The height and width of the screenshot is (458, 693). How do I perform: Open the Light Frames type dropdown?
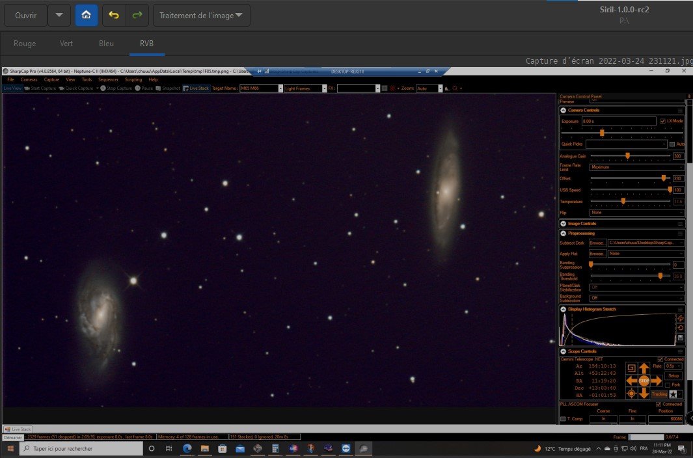325,88
